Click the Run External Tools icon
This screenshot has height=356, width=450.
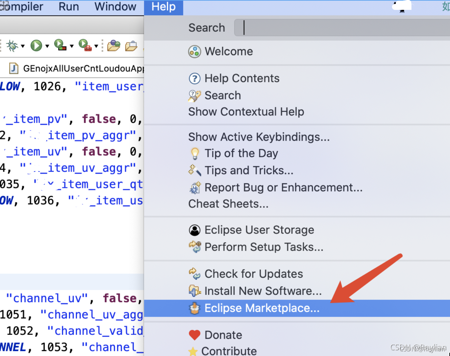[x=85, y=45]
